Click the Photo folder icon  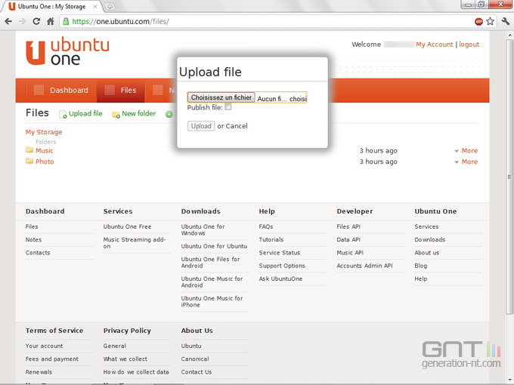coord(29,161)
